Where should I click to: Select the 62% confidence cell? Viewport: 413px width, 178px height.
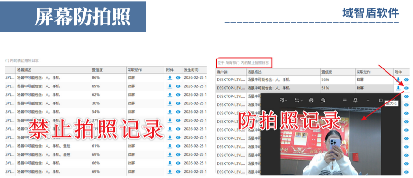click(x=109, y=95)
